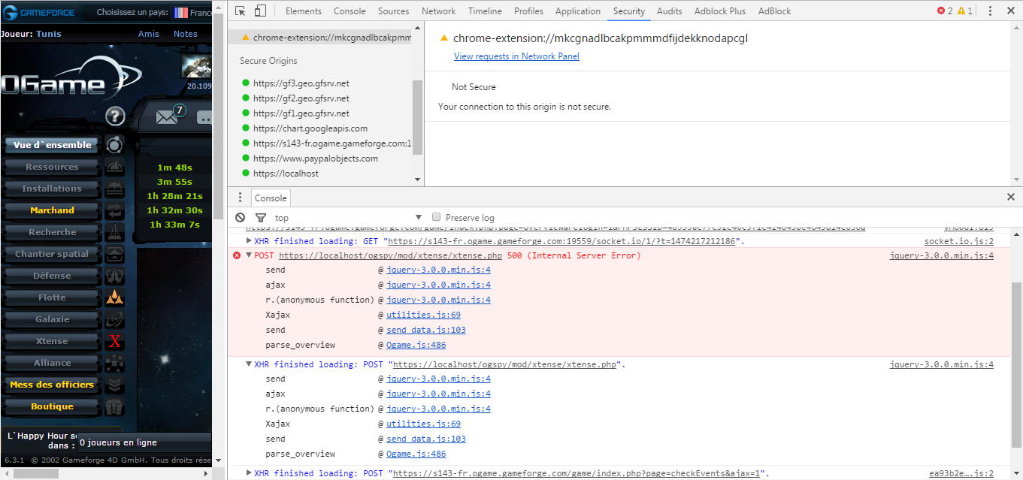The height and width of the screenshot is (480, 1023).
Task: Click the icon next to Recherche
Action: 114,232
